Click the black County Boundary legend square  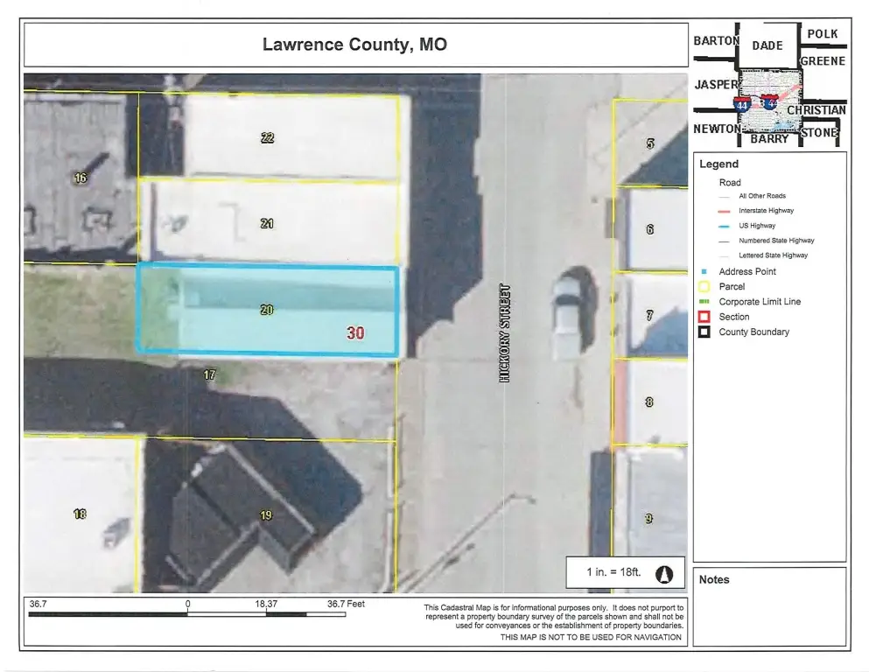[x=704, y=332]
